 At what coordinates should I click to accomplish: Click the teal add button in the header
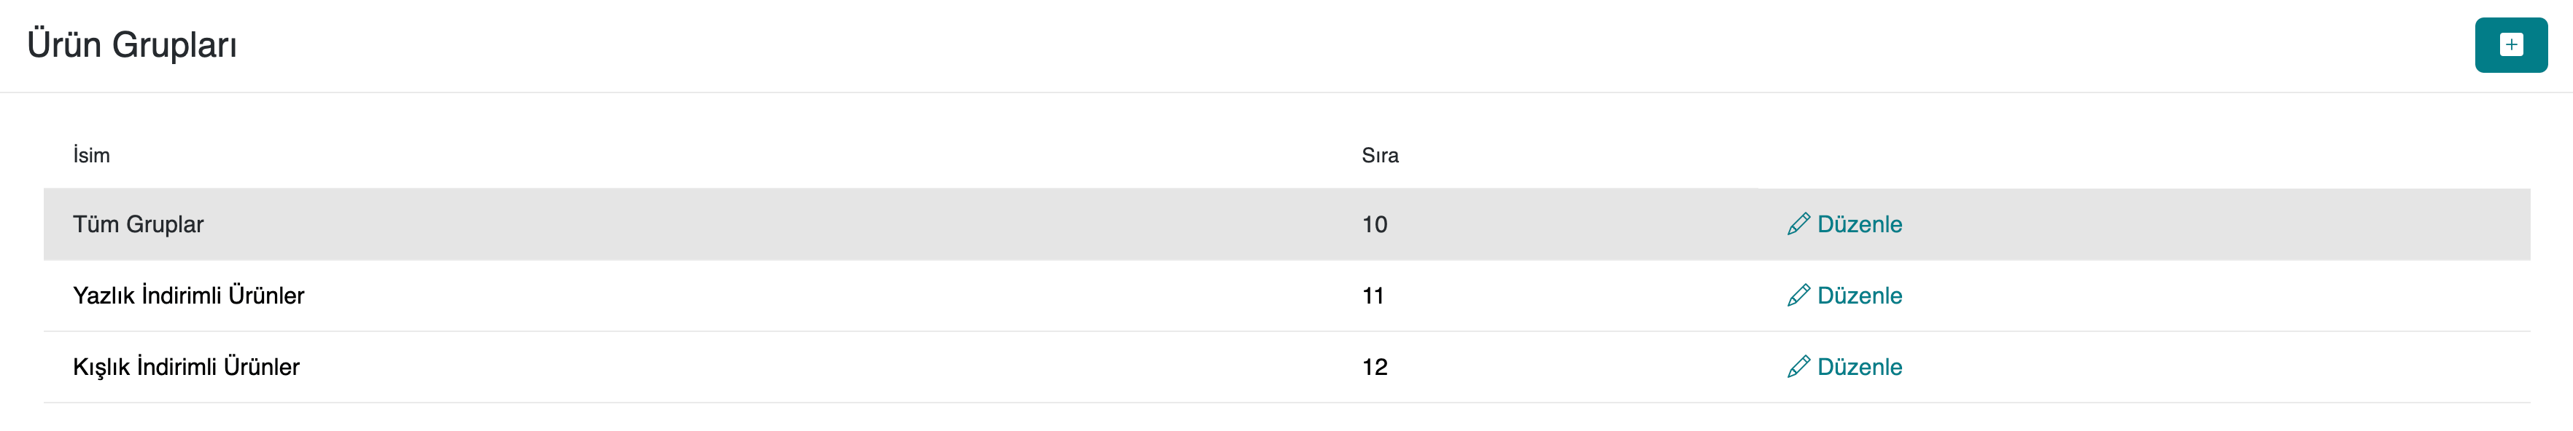(2510, 45)
